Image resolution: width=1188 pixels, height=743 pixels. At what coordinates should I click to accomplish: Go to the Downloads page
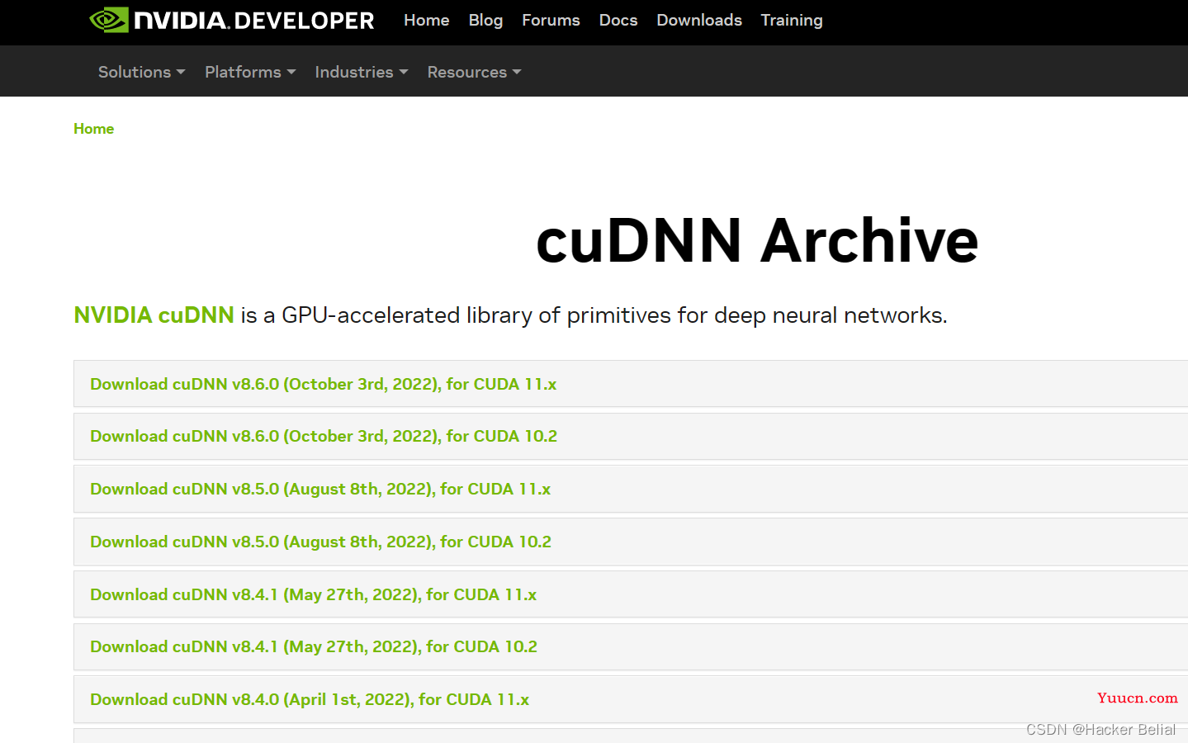(699, 20)
